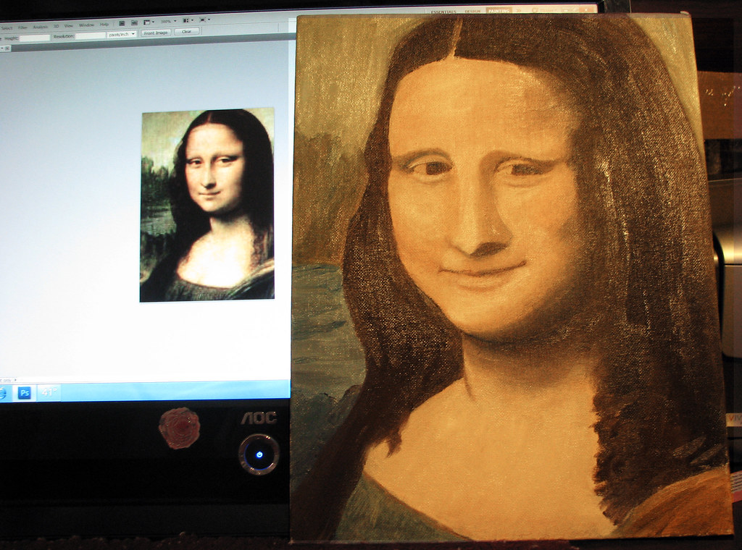Launch Mini Bridge from the application bar icon
This screenshot has width=742, height=550.
134,22
